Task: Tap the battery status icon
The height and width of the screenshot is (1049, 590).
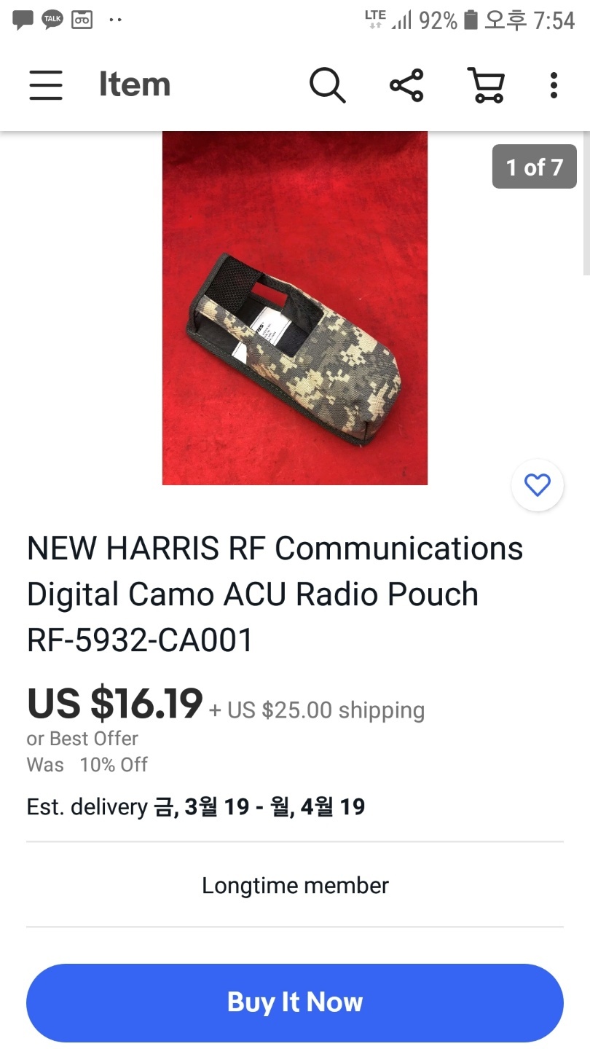Action: pyautogui.click(x=471, y=20)
